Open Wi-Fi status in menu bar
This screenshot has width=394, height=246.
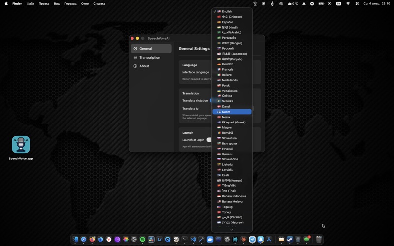click(348, 4)
